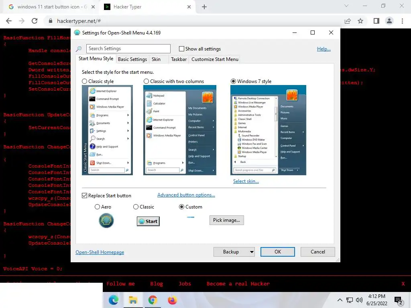Click the Cancel button
411x308 pixels.
[x=318, y=252]
